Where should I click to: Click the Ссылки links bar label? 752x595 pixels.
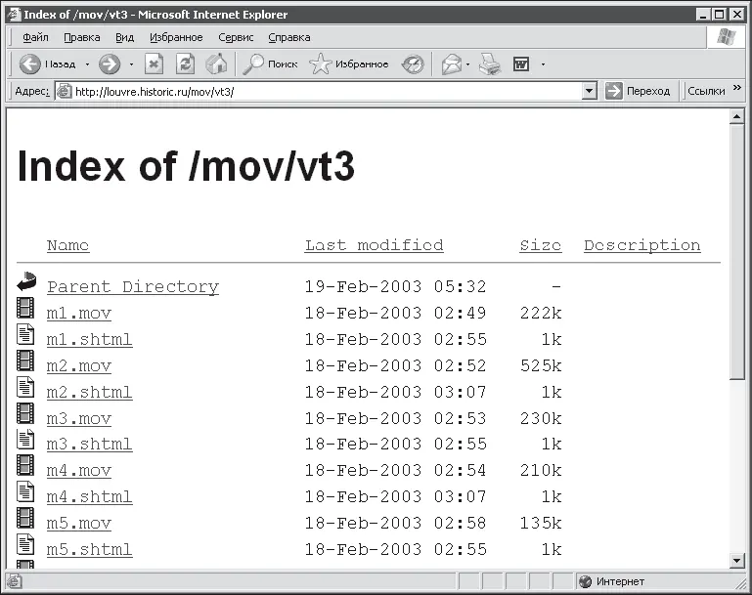click(x=706, y=91)
